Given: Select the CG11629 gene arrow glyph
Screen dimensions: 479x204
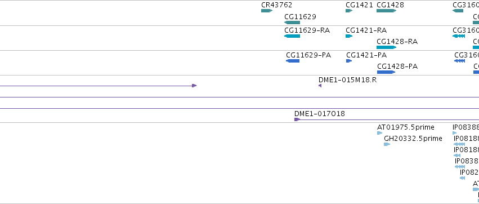Looking at the screenshot, I should click(292, 23).
